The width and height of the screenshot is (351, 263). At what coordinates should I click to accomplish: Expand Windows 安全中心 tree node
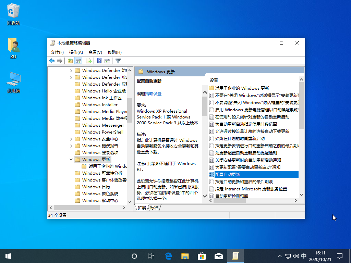71,139
